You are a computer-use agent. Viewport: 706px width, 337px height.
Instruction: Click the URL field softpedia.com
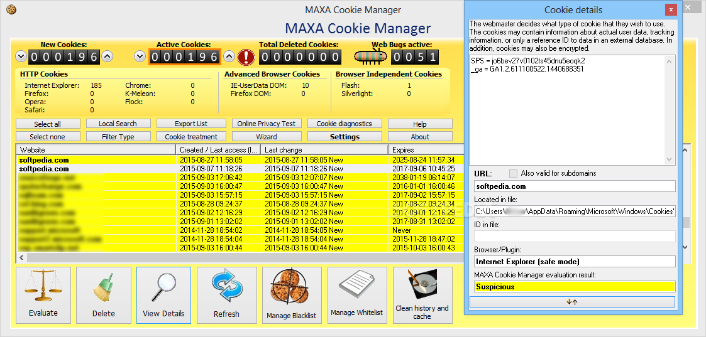tap(575, 186)
